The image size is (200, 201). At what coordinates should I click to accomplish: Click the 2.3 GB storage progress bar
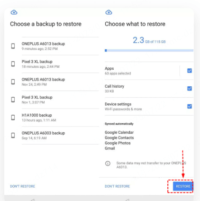(149, 50)
